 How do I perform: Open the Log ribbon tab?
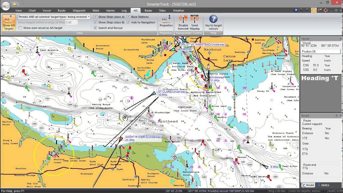click(x=124, y=10)
